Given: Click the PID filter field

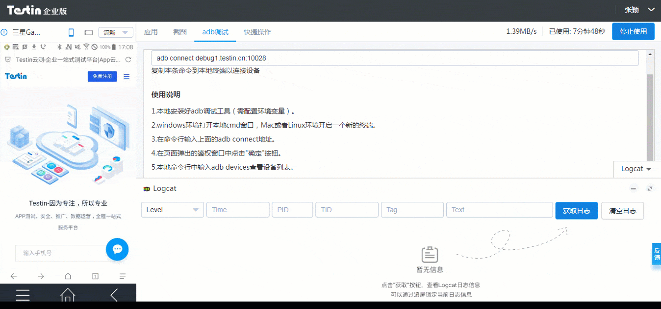Looking at the screenshot, I should coord(292,210).
